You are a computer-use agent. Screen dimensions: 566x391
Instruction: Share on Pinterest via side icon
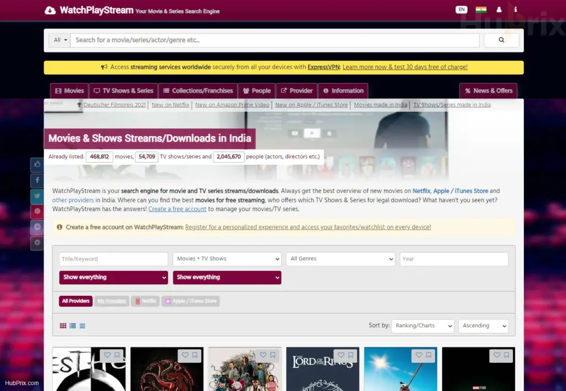37,211
